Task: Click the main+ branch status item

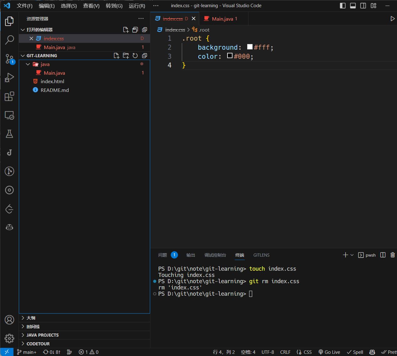Action: coord(27,352)
